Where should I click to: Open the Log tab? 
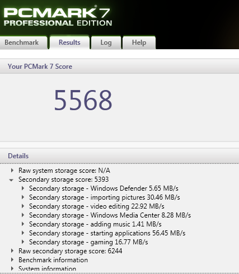(x=106, y=42)
